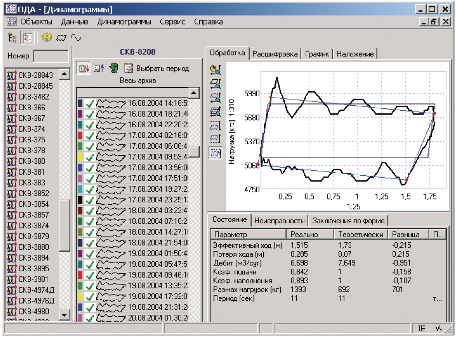
Task: Click the Теоретически column header
Action: click(361, 235)
